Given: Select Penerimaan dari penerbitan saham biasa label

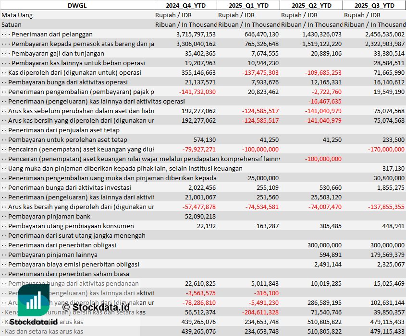Looking at the screenshot, I should (69, 274).
